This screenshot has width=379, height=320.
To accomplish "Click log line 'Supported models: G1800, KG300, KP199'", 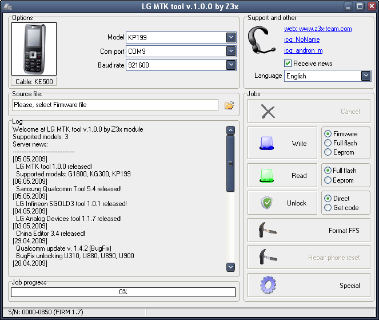I will [x=74, y=174].
